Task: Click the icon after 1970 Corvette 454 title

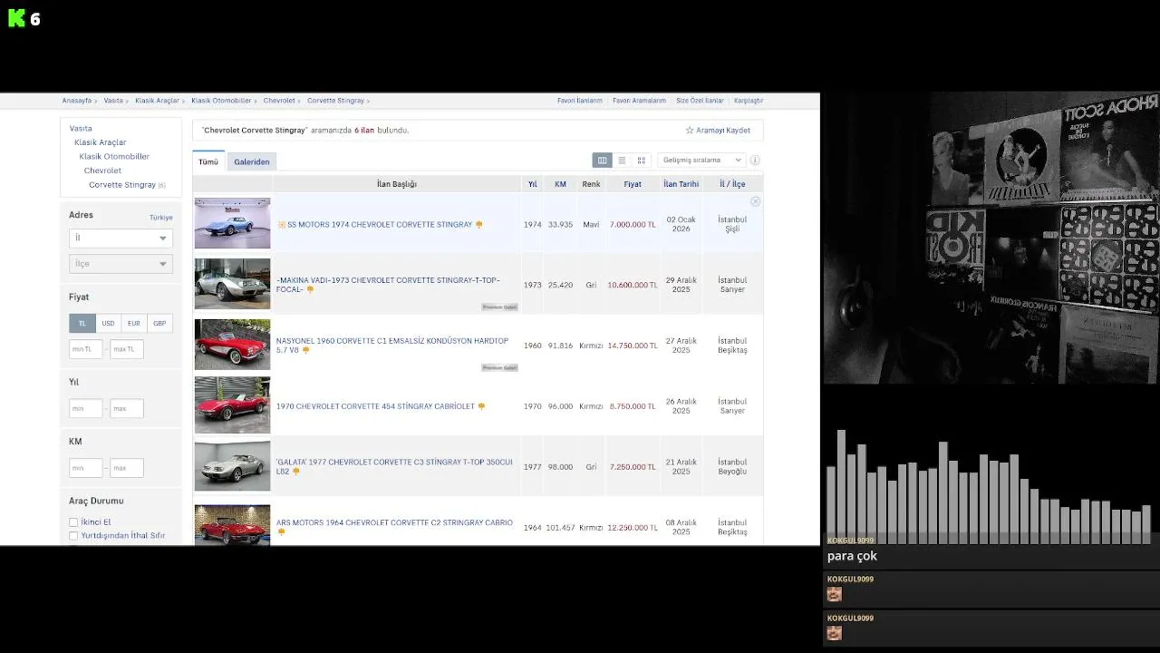Action: 481,406
